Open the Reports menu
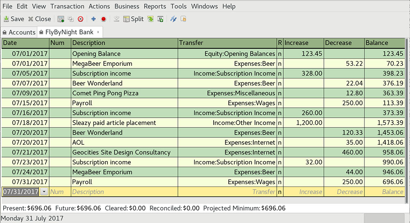 [155, 6]
